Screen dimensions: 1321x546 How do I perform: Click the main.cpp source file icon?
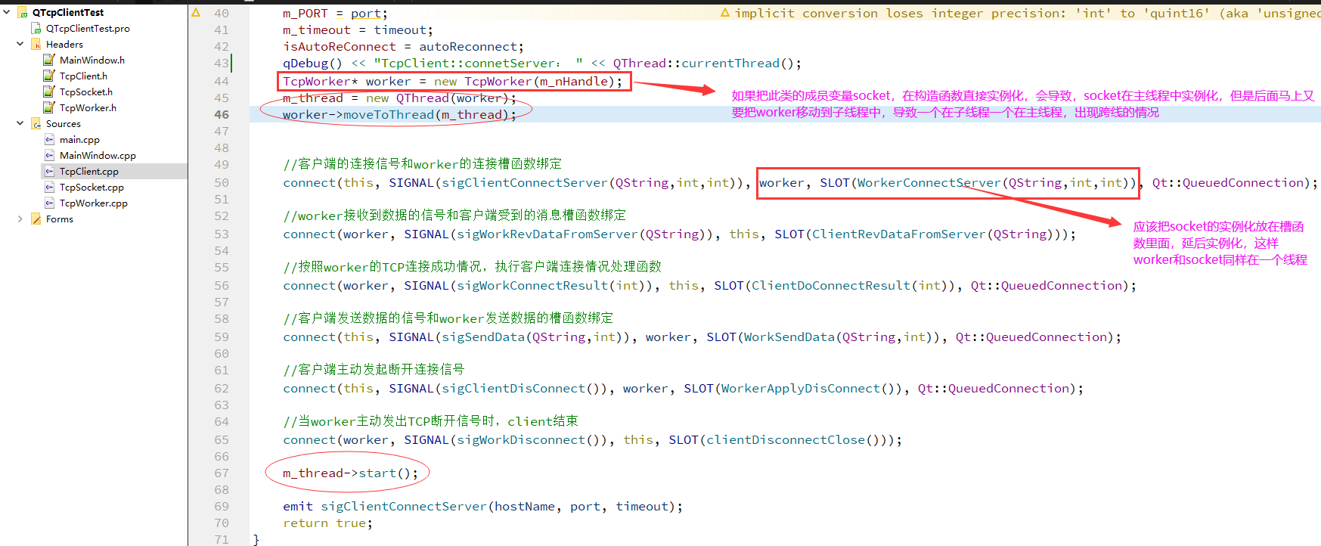50,139
